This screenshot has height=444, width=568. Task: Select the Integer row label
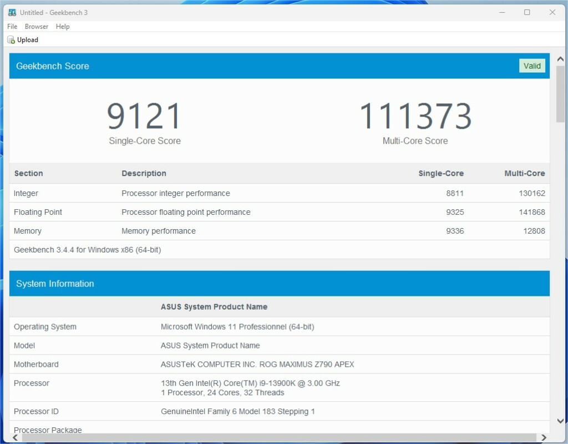[26, 193]
